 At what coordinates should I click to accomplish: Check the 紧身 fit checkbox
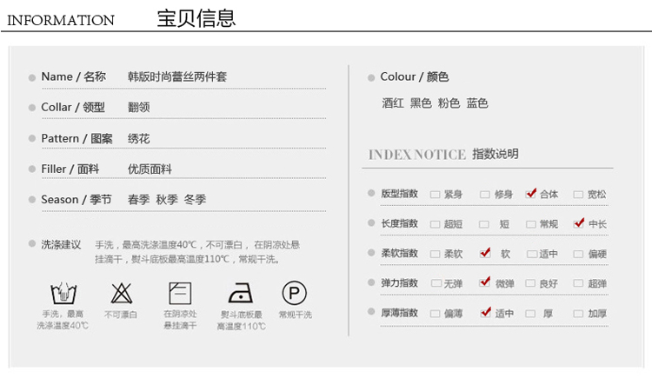coord(435,194)
